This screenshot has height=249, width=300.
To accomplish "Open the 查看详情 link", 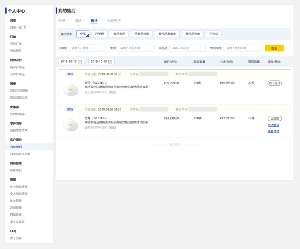I will tap(273, 132).
